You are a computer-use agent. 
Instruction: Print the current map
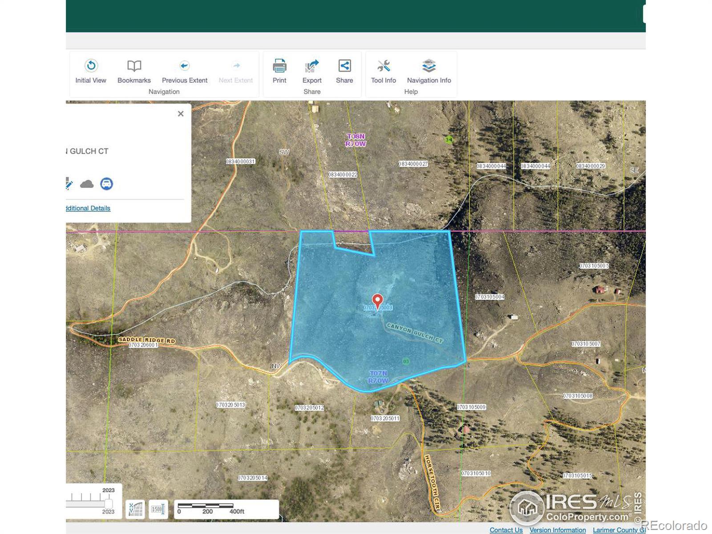[279, 71]
